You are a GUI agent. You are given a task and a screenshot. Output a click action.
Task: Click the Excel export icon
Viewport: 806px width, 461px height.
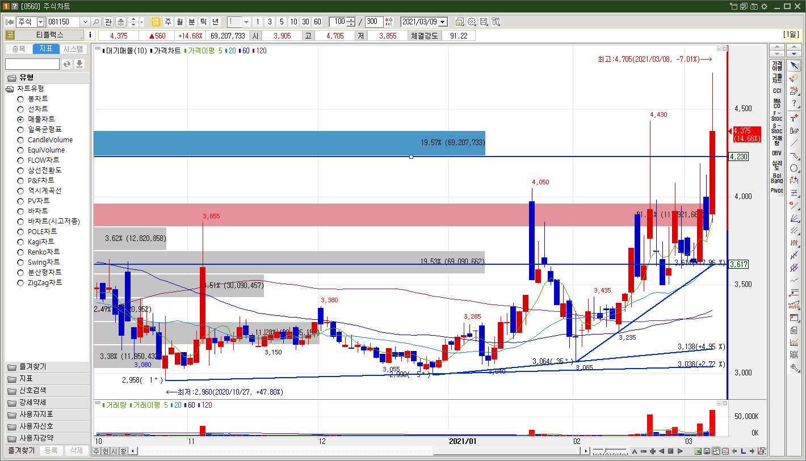pos(698,451)
